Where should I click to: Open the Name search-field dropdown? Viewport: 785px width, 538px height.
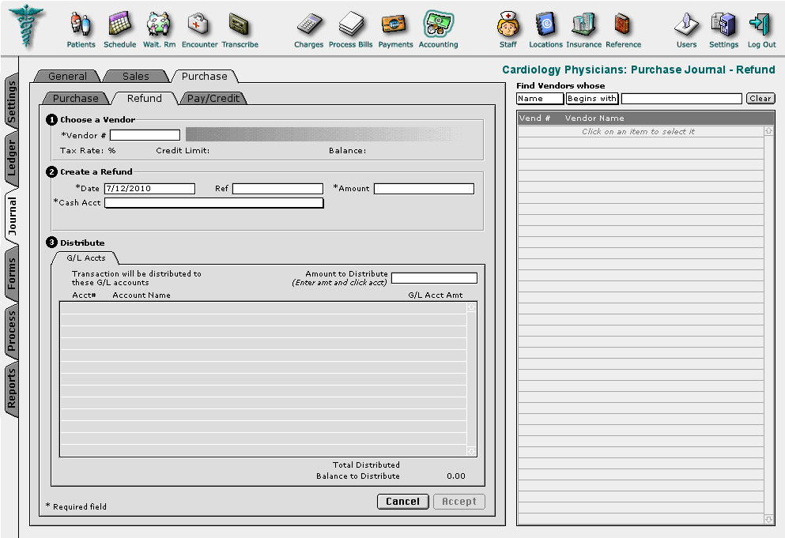(540, 99)
